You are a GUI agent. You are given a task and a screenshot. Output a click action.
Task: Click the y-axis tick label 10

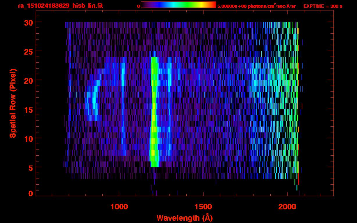pyautogui.click(x=28, y=139)
